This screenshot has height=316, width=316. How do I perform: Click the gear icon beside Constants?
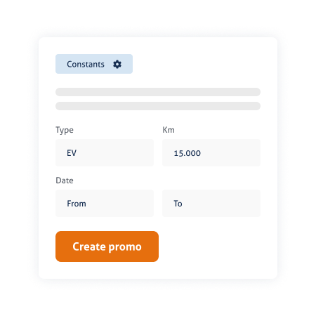pos(117,64)
